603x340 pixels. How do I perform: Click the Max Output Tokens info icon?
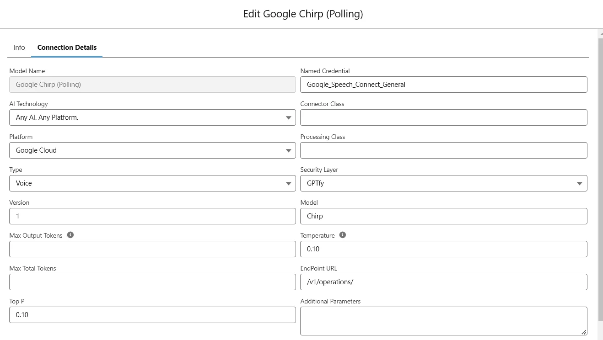70,235
